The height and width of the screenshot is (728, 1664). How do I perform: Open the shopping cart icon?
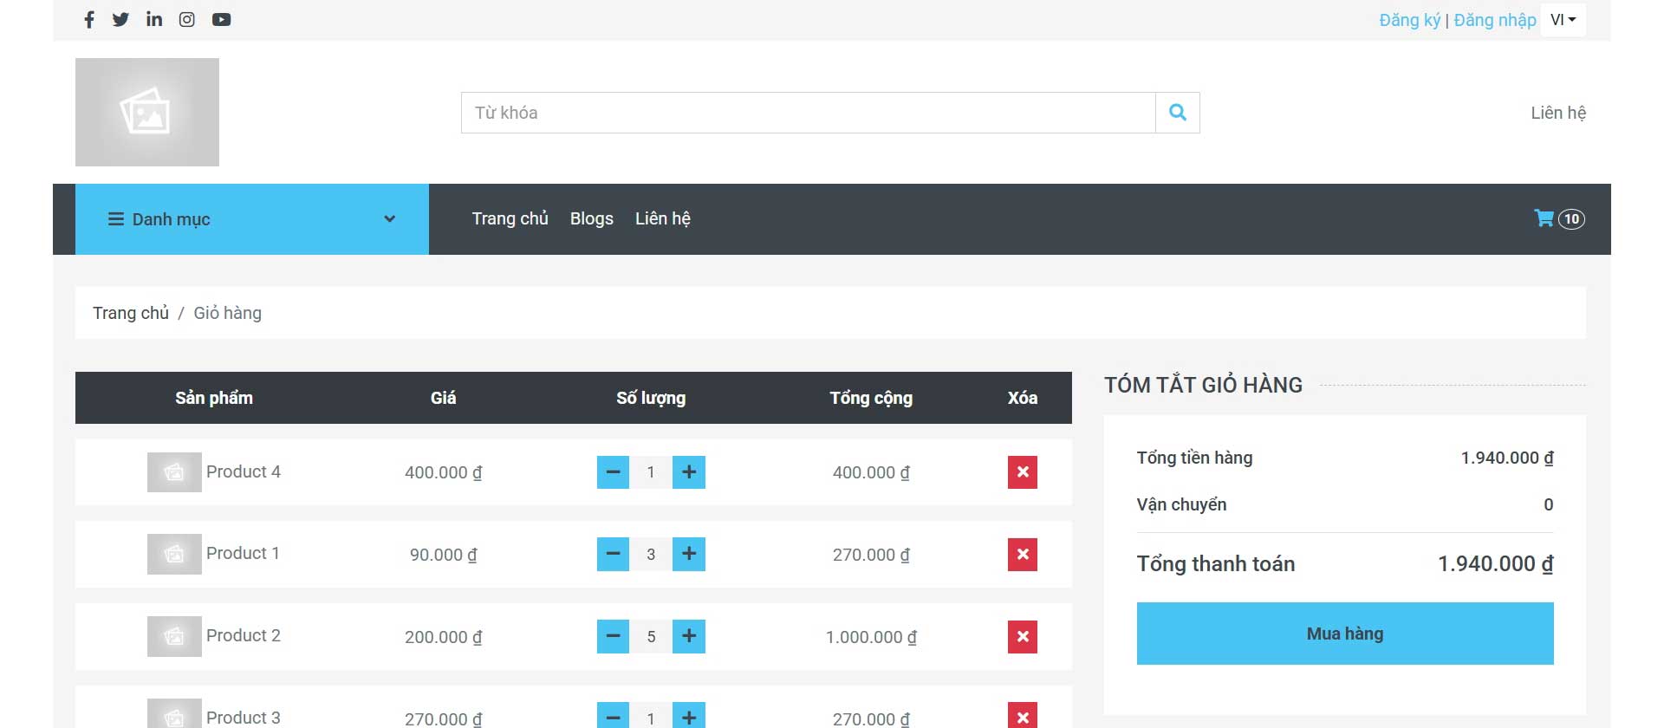click(1544, 218)
